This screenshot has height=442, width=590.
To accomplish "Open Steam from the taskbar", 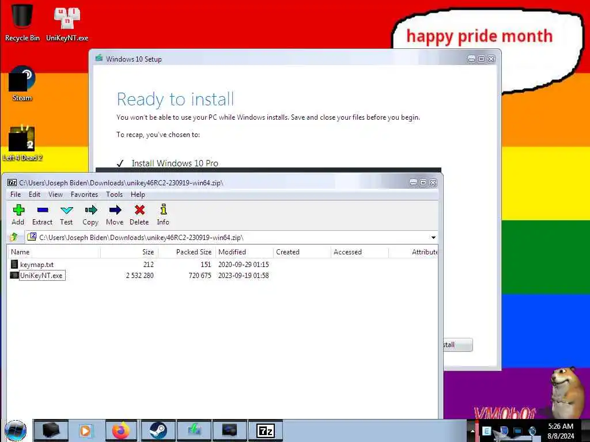I will 158,430.
